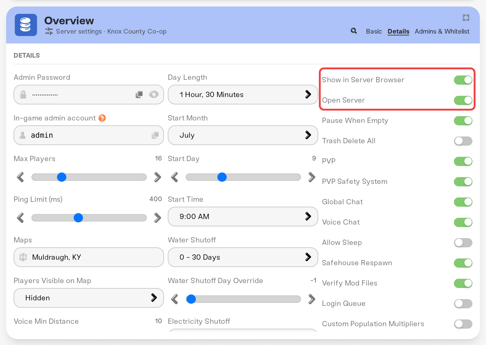Increase Water Shutoff Day Override value
The width and height of the screenshot is (486, 345).
point(312,299)
